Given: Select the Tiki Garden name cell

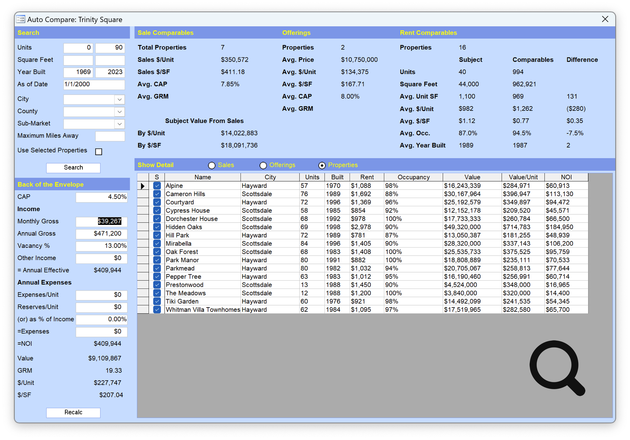Looking at the screenshot, I should (x=202, y=301).
